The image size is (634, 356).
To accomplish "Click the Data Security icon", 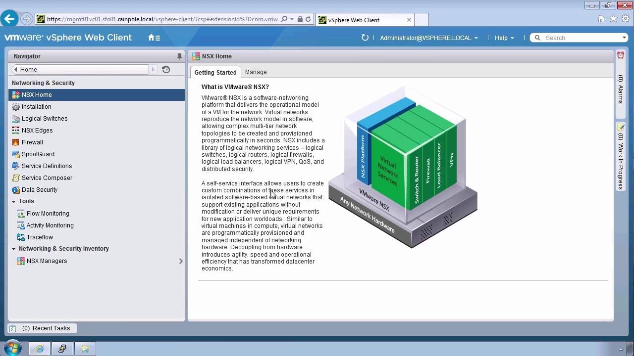I will click(16, 190).
